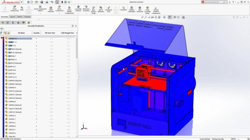Click the component list vertical scrollbar
Viewport: 250px width, 140px height.
[x=77, y=48]
